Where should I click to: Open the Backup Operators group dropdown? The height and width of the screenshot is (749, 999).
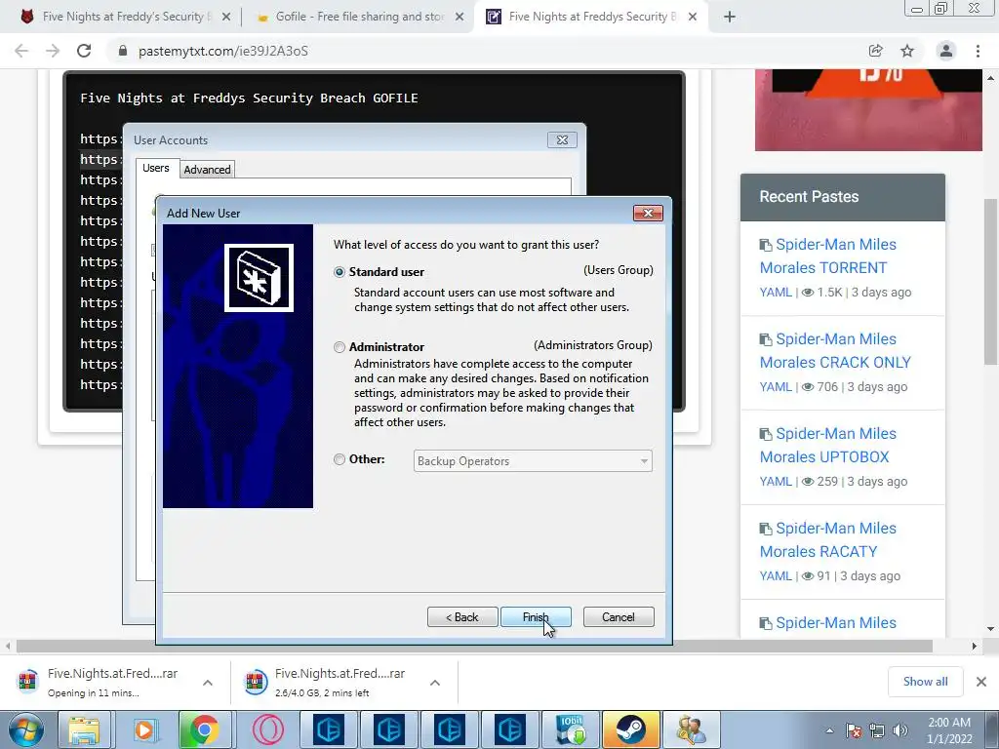point(533,461)
